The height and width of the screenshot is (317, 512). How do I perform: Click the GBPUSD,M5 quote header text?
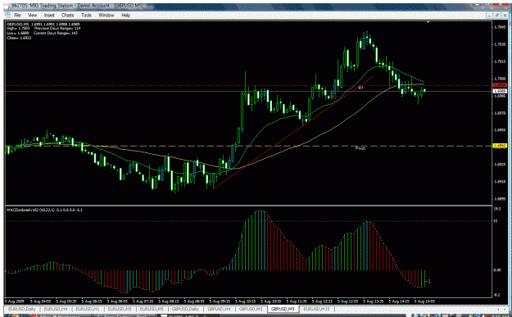point(43,24)
